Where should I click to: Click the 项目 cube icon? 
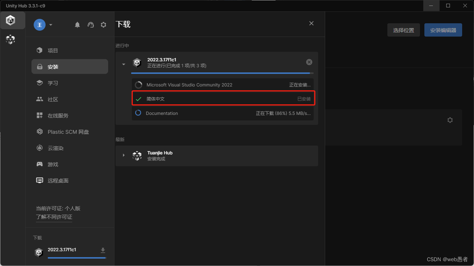(40, 50)
